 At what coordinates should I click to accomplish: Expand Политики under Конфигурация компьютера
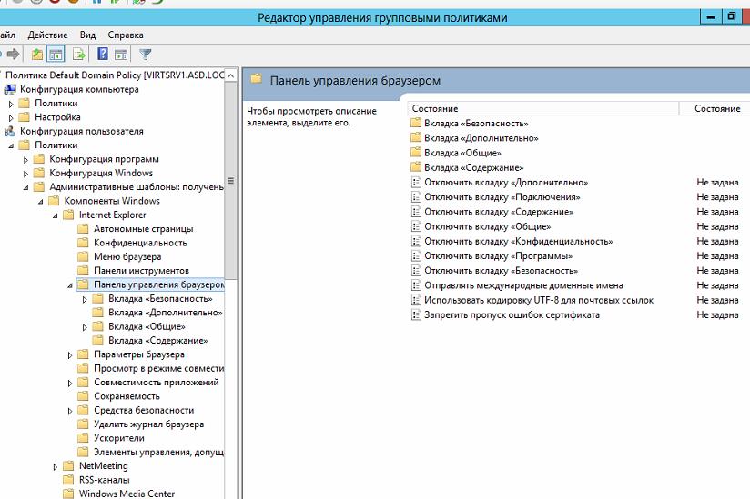tap(12, 104)
